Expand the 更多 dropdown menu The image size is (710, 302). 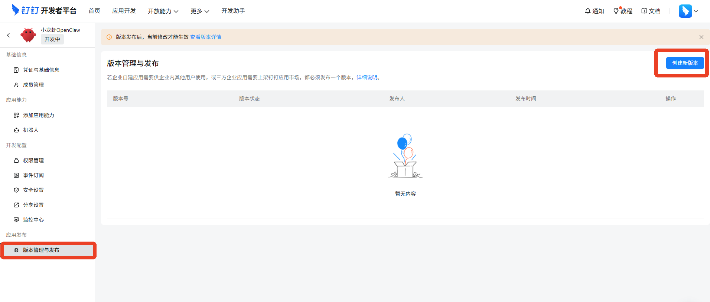(200, 11)
